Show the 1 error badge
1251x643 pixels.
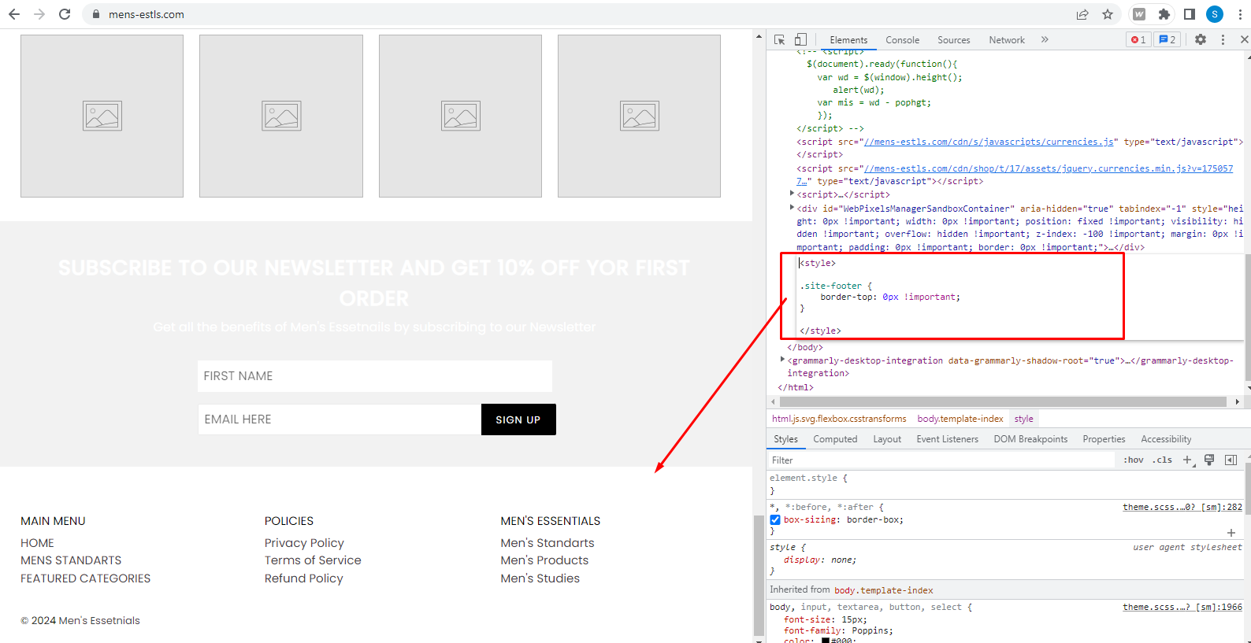pos(1138,39)
